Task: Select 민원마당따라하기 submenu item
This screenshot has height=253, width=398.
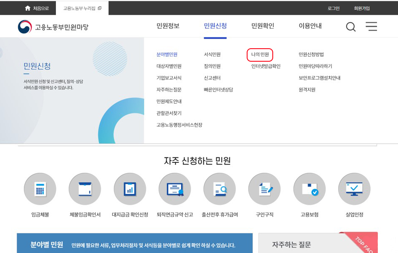Action: 315,66
